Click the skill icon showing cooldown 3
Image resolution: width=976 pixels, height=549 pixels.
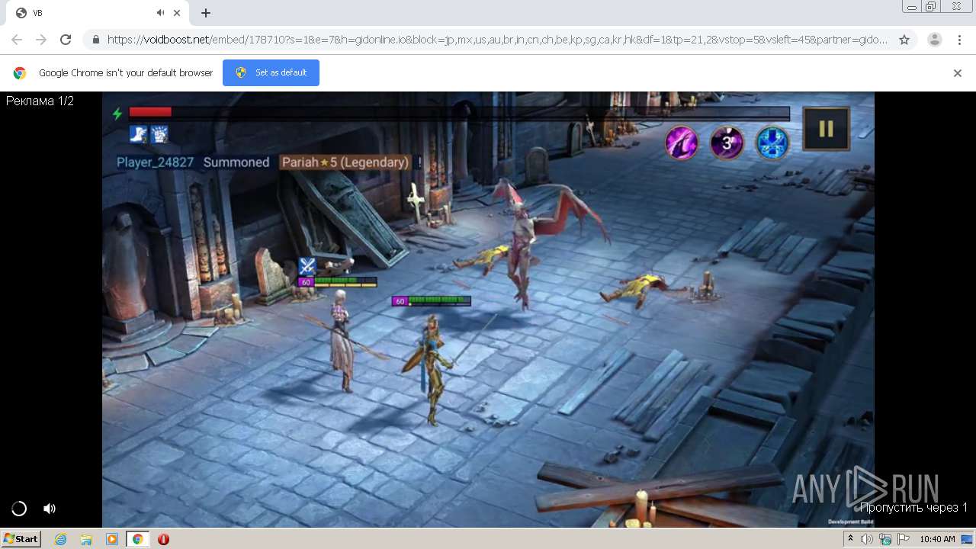pos(727,143)
